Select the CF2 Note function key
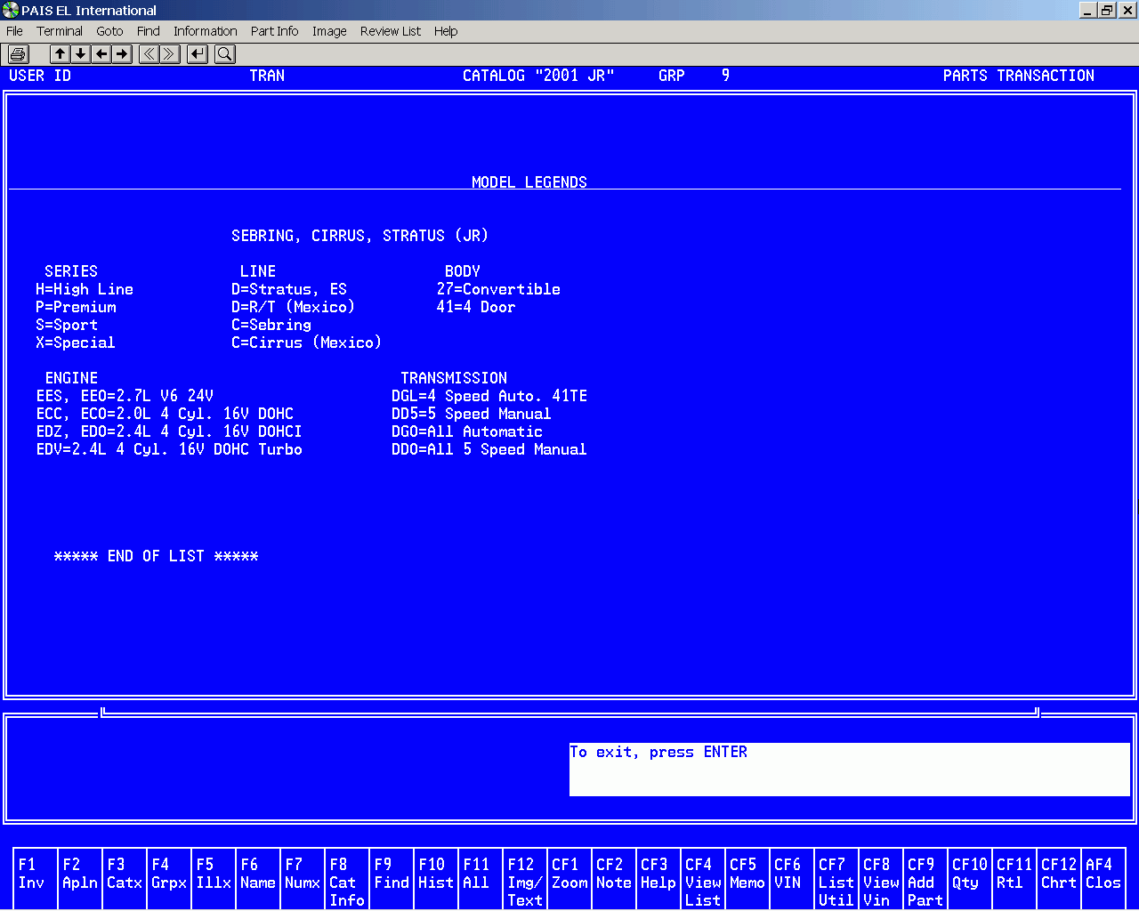Screen dimensions: 1139x911 (614, 879)
